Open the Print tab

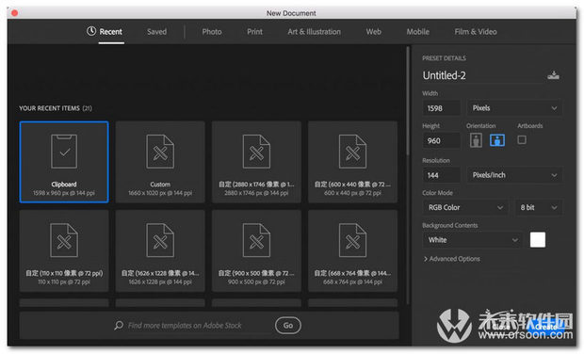click(x=254, y=32)
